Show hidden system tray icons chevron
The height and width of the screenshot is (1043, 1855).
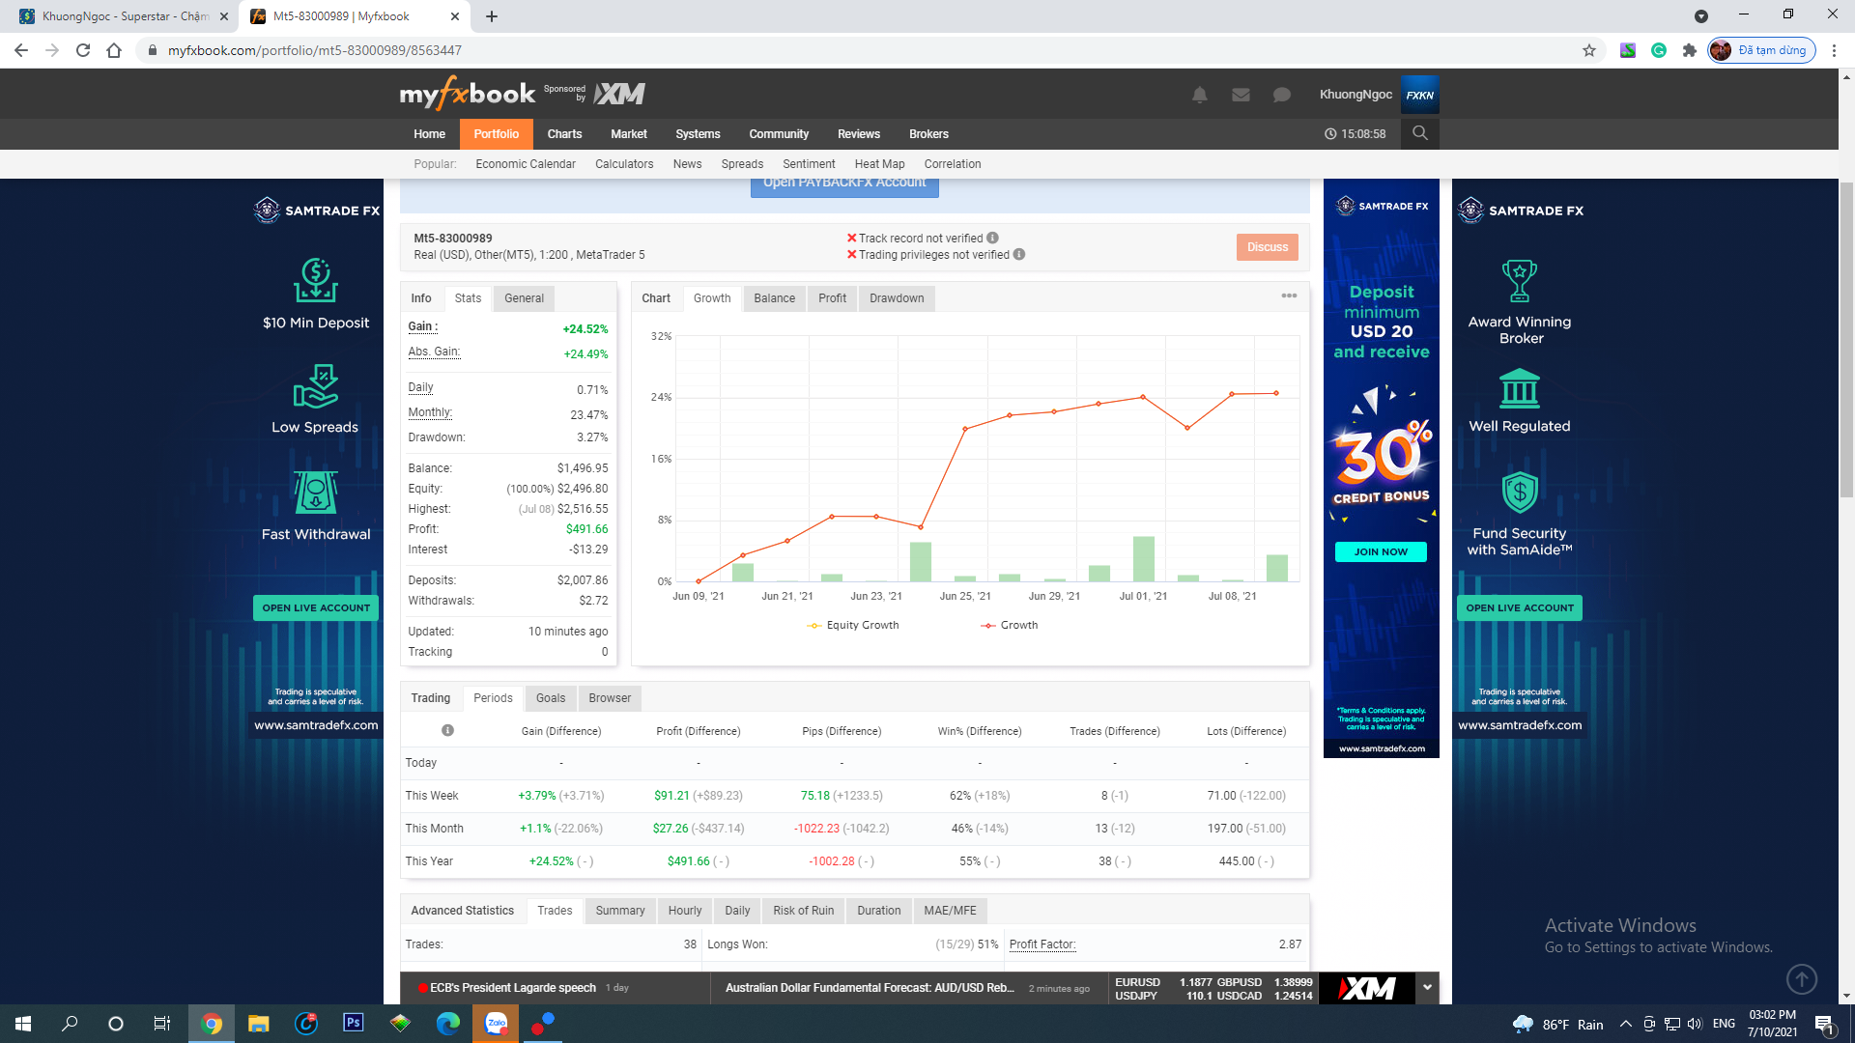coord(1625,1024)
